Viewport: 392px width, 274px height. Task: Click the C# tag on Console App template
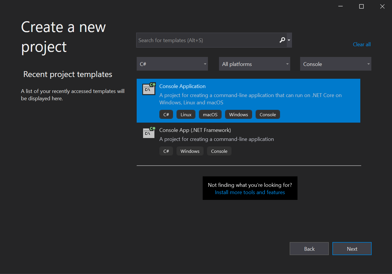(166, 151)
